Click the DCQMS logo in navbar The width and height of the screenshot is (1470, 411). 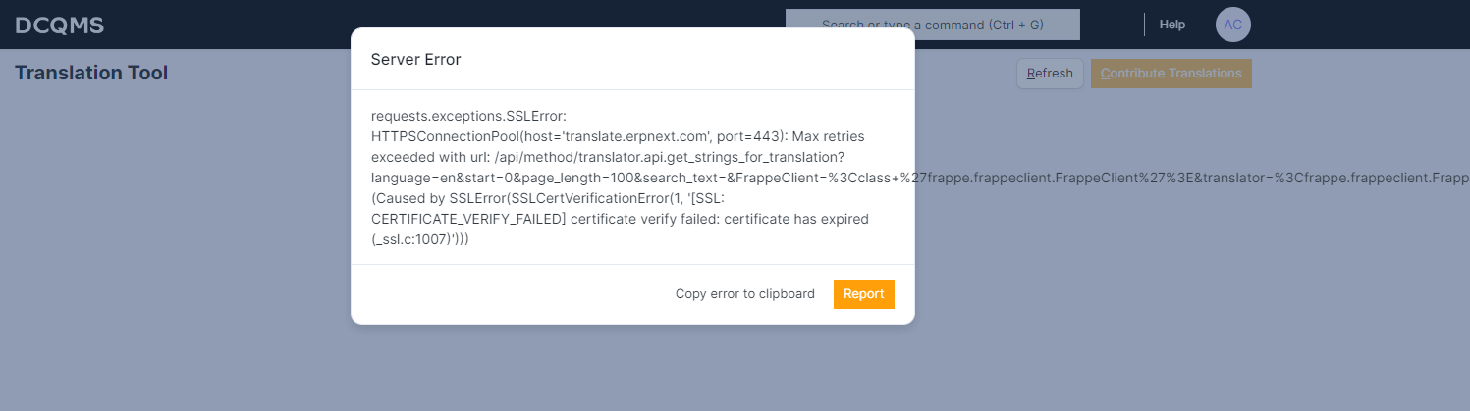click(60, 26)
